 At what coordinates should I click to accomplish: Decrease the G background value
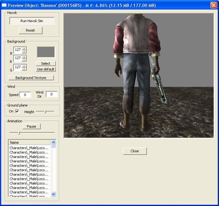(x=24, y=69)
